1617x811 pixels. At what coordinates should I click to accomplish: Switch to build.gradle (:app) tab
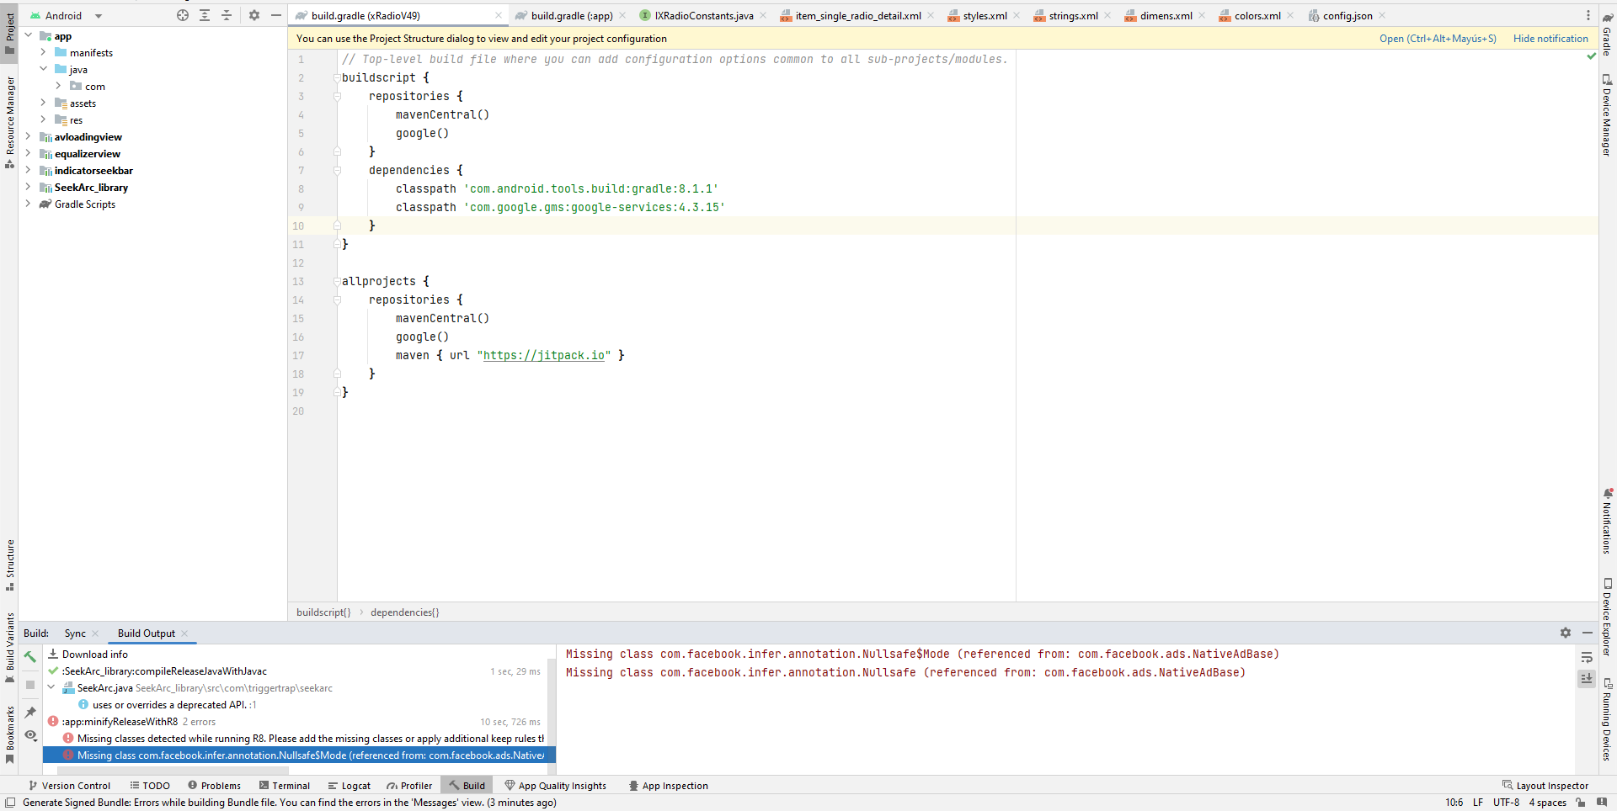coord(571,15)
